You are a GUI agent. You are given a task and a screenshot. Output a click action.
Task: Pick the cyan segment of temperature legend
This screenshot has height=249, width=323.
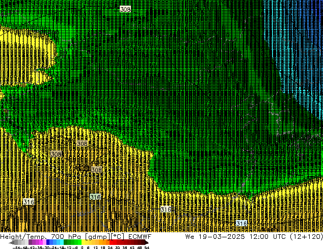pos(60,243)
